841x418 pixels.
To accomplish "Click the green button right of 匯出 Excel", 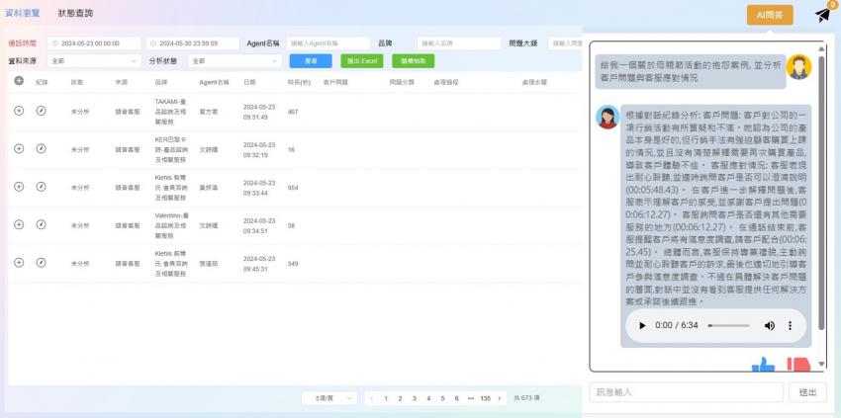I will [x=413, y=61].
